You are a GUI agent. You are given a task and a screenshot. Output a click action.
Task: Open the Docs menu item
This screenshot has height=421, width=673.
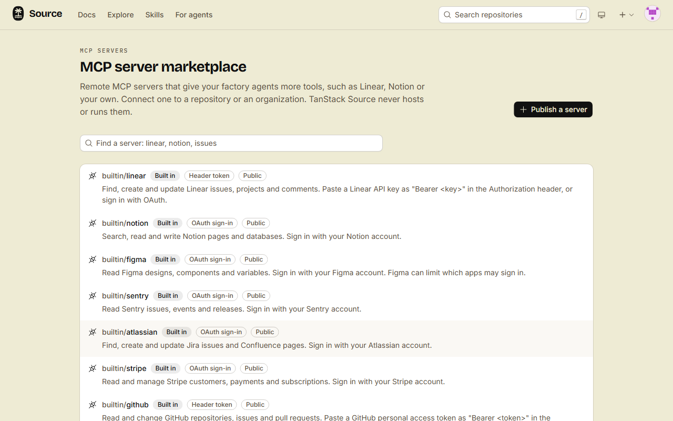(x=87, y=15)
